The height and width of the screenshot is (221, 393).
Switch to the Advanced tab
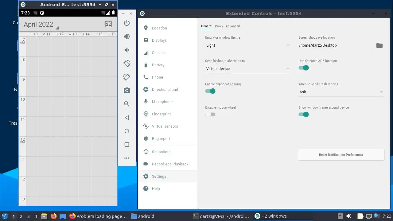(233, 26)
